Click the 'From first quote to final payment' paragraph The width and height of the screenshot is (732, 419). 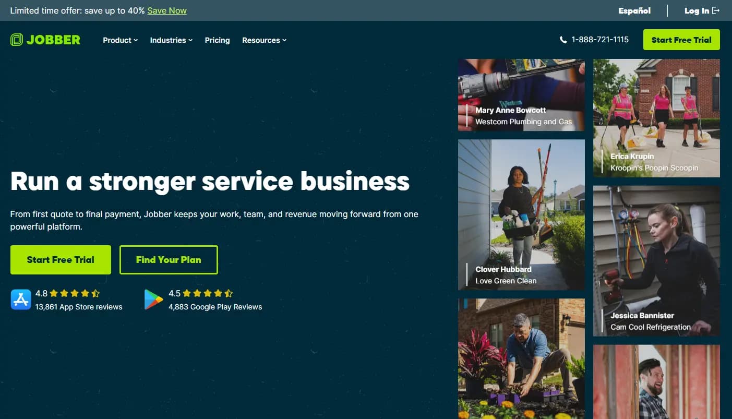coord(214,221)
